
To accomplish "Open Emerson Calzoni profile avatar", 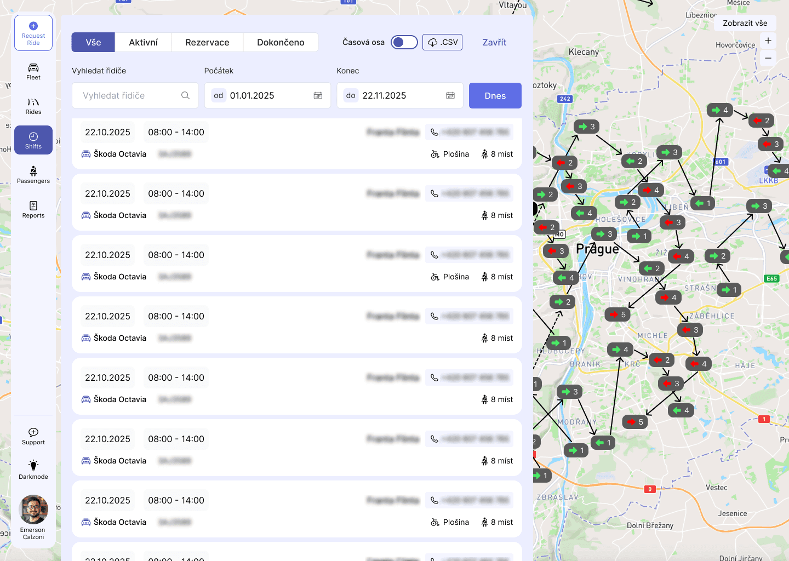I will [33, 510].
